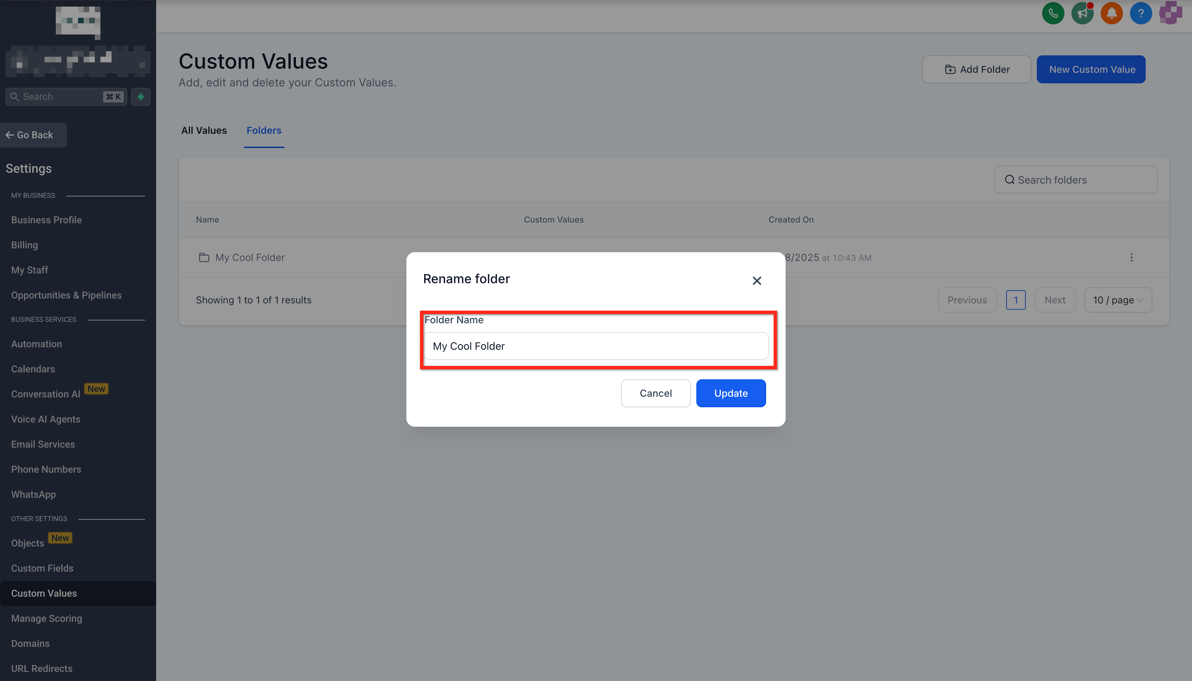Open Custom Fields in the sidebar
1192x681 pixels.
(42, 568)
